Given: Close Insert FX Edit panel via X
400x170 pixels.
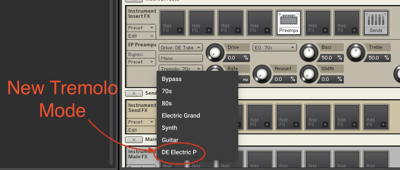Looking at the screenshot, I should click(152, 36).
